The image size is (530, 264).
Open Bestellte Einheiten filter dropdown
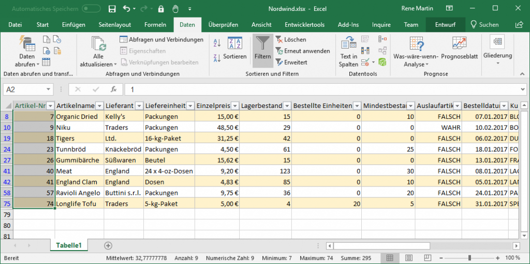(357, 106)
